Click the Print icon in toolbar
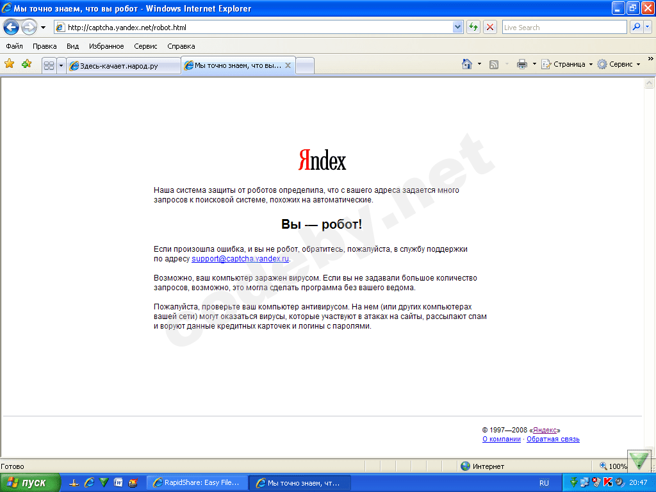Viewport: 656px width, 492px height. click(x=521, y=64)
